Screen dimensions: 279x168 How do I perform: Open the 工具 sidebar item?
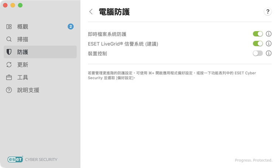pos(40,77)
